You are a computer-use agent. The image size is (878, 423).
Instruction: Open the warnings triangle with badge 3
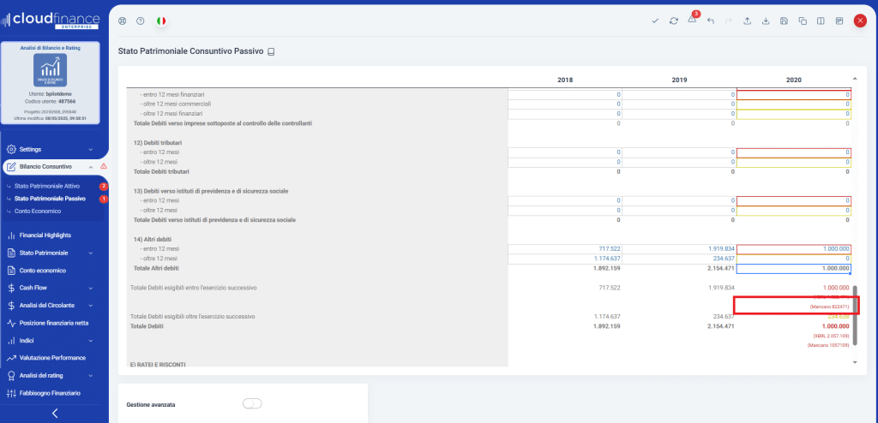pyautogui.click(x=693, y=19)
